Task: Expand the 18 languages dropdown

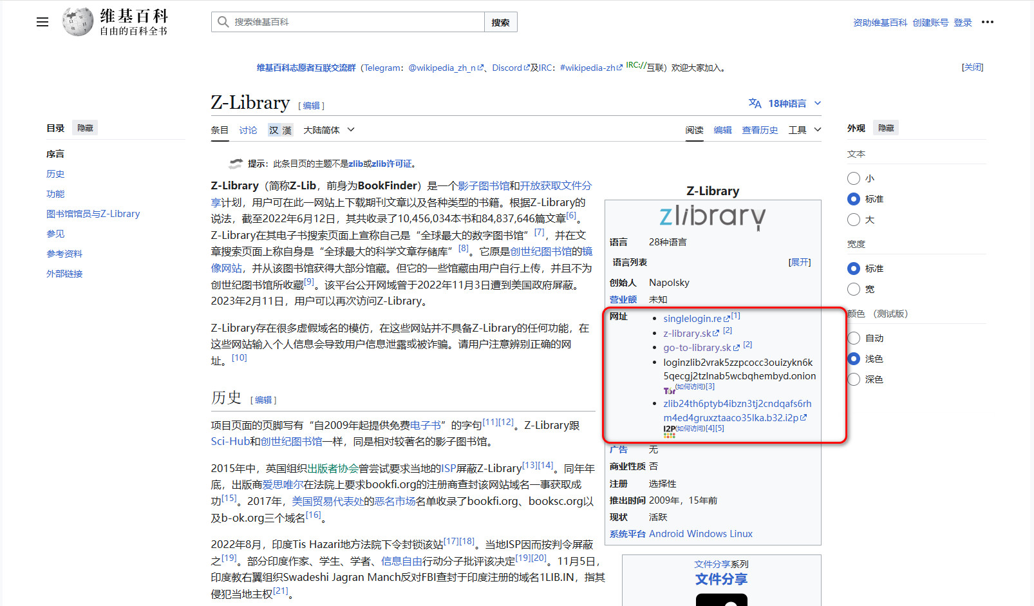Action: [785, 103]
